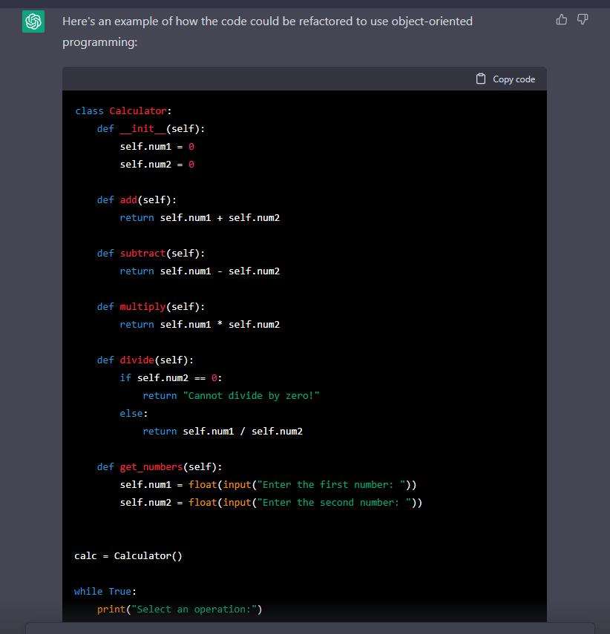Click the 'def get_numbers(self):' line

(x=160, y=466)
